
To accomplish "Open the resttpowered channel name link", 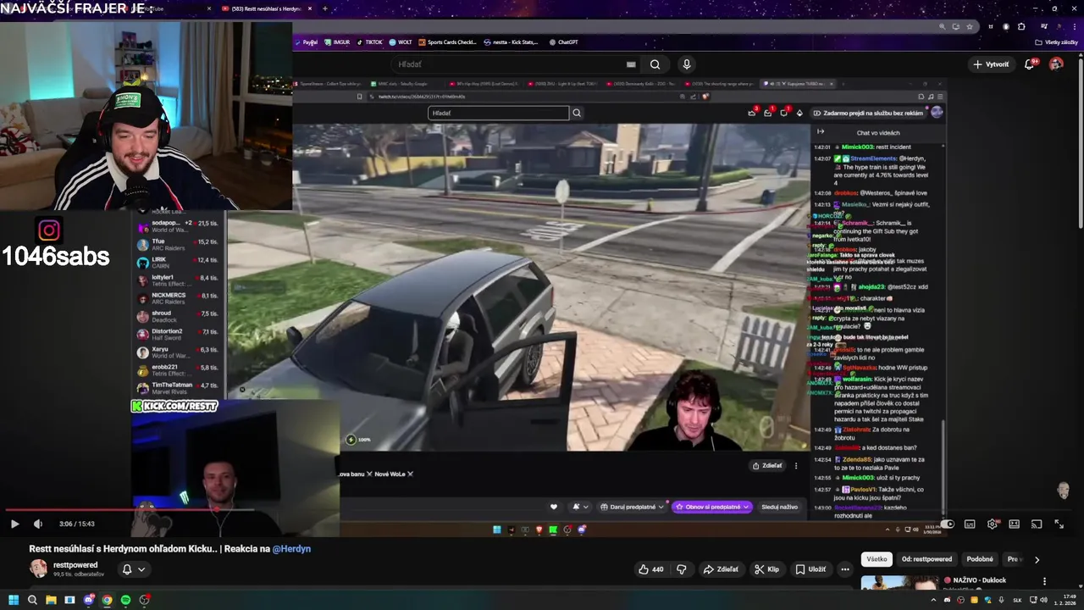I will pyautogui.click(x=75, y=564).
